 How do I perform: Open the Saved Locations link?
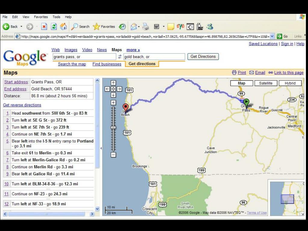(x=263, y=44)
